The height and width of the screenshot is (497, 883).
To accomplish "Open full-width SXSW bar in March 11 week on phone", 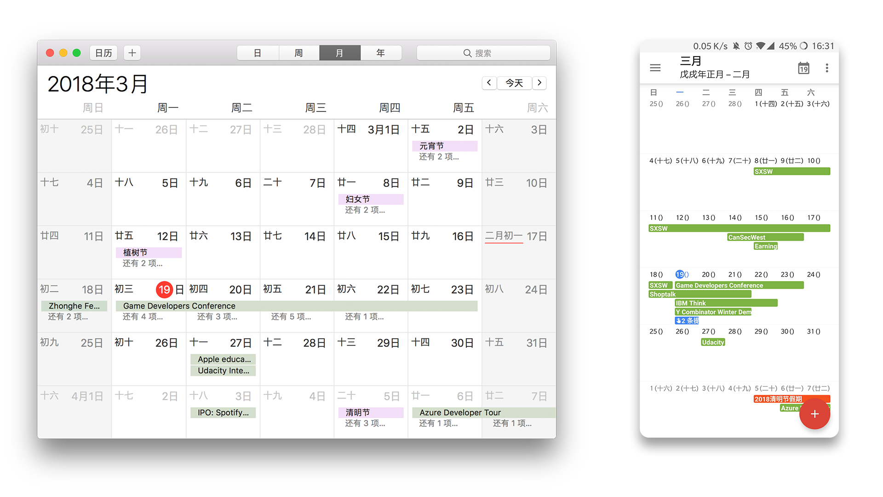I will [739, 228].
